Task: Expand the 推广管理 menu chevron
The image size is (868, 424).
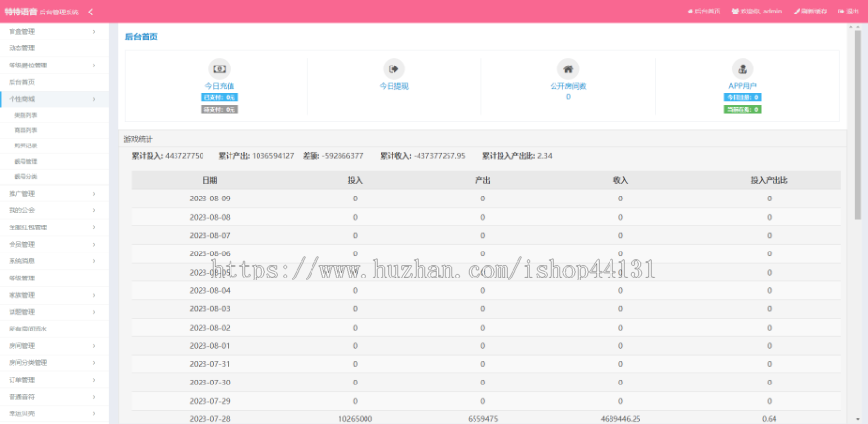Action: click(x=94, y=194)
